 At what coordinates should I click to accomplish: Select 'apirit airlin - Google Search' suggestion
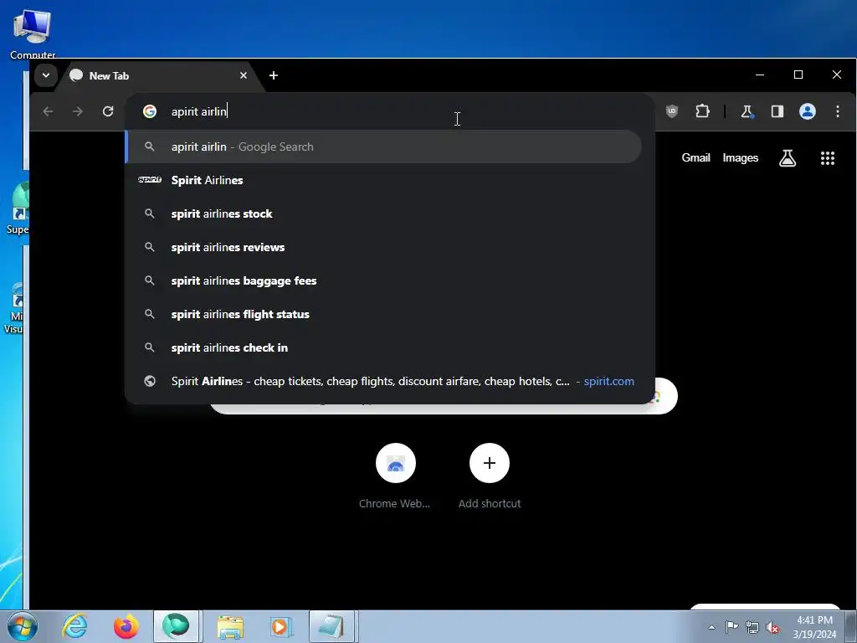point(383,147)
